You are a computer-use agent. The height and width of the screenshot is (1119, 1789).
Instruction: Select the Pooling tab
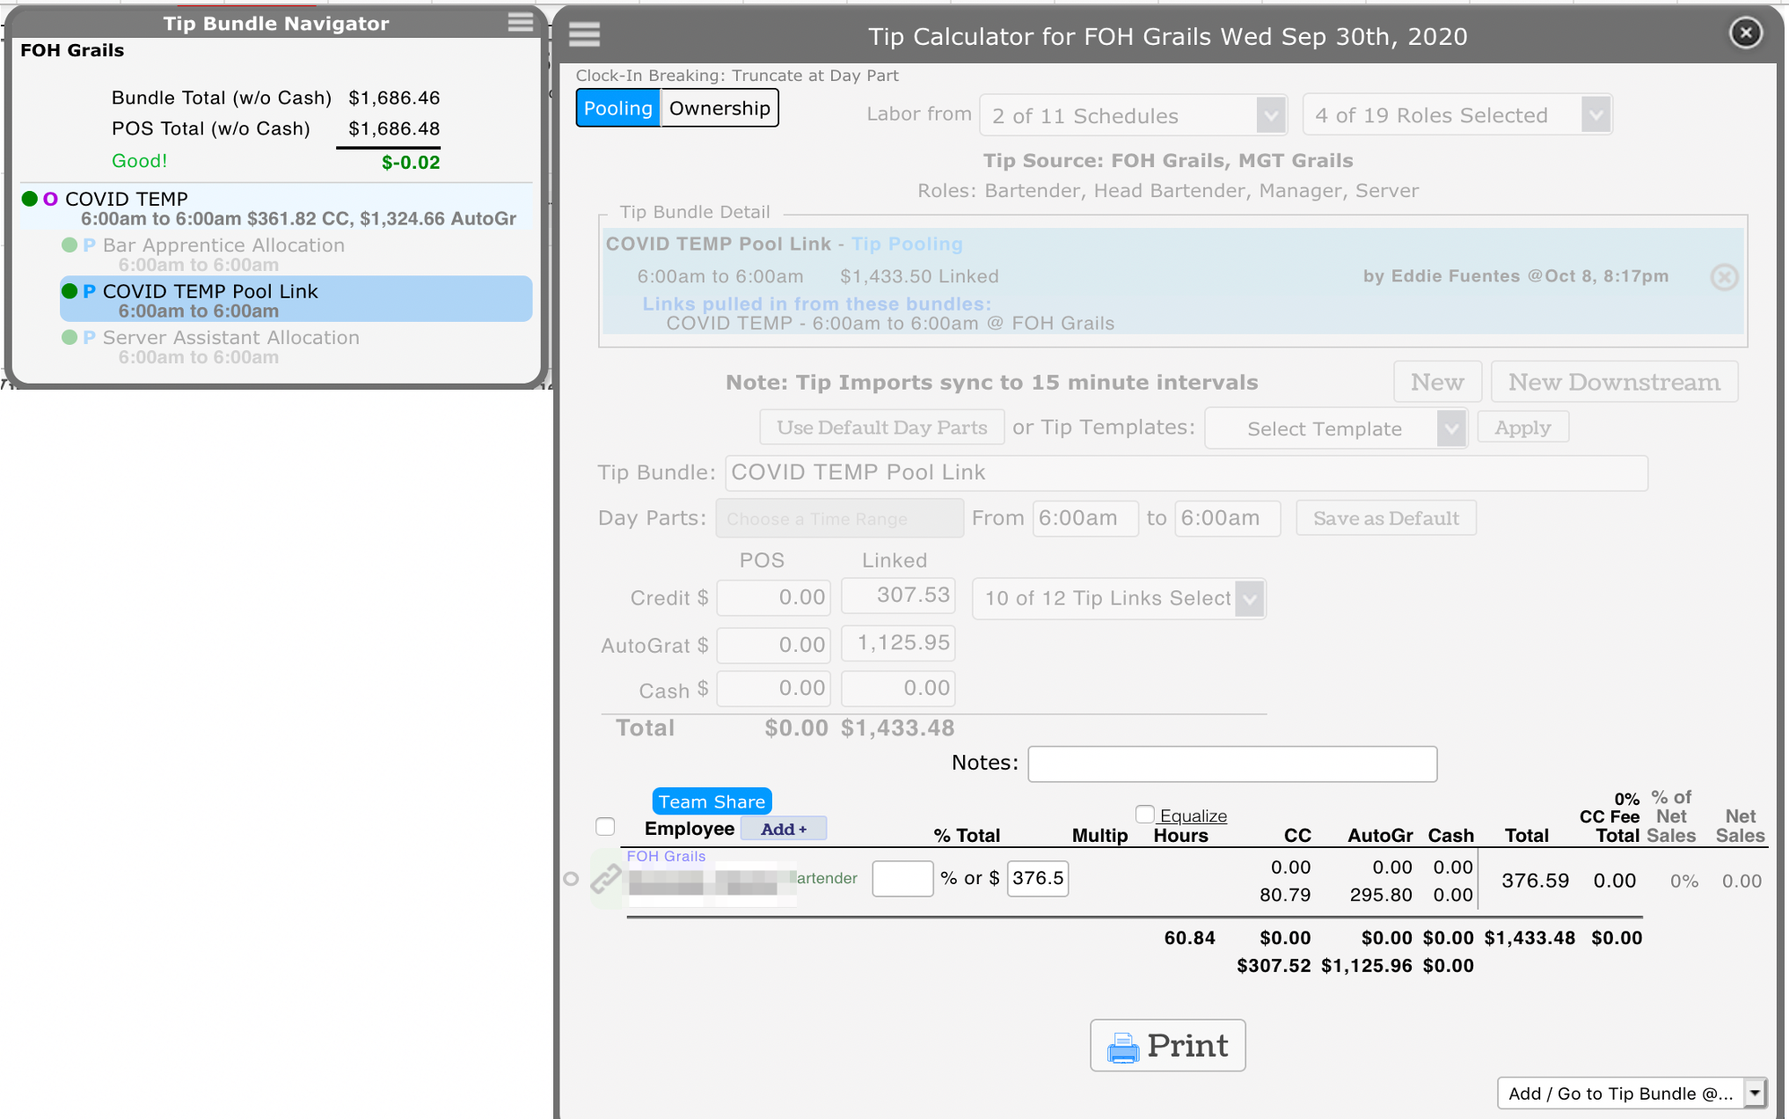(x=617, y=108)
